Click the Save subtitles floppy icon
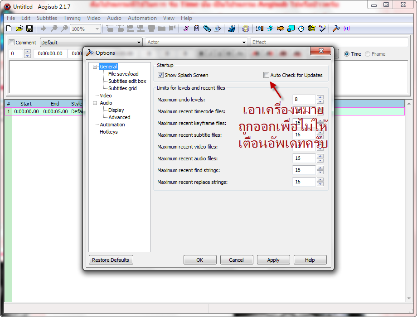This screenshot has width=417, height=317. [x=29, y=29]
